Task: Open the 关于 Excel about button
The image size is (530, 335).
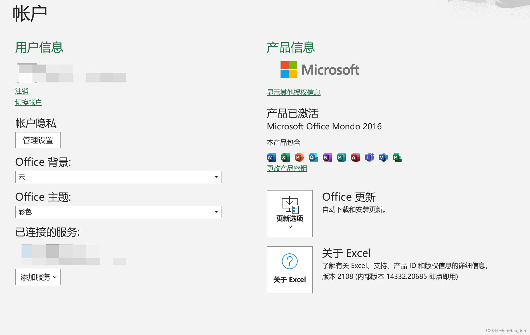Action: (290, 270)
